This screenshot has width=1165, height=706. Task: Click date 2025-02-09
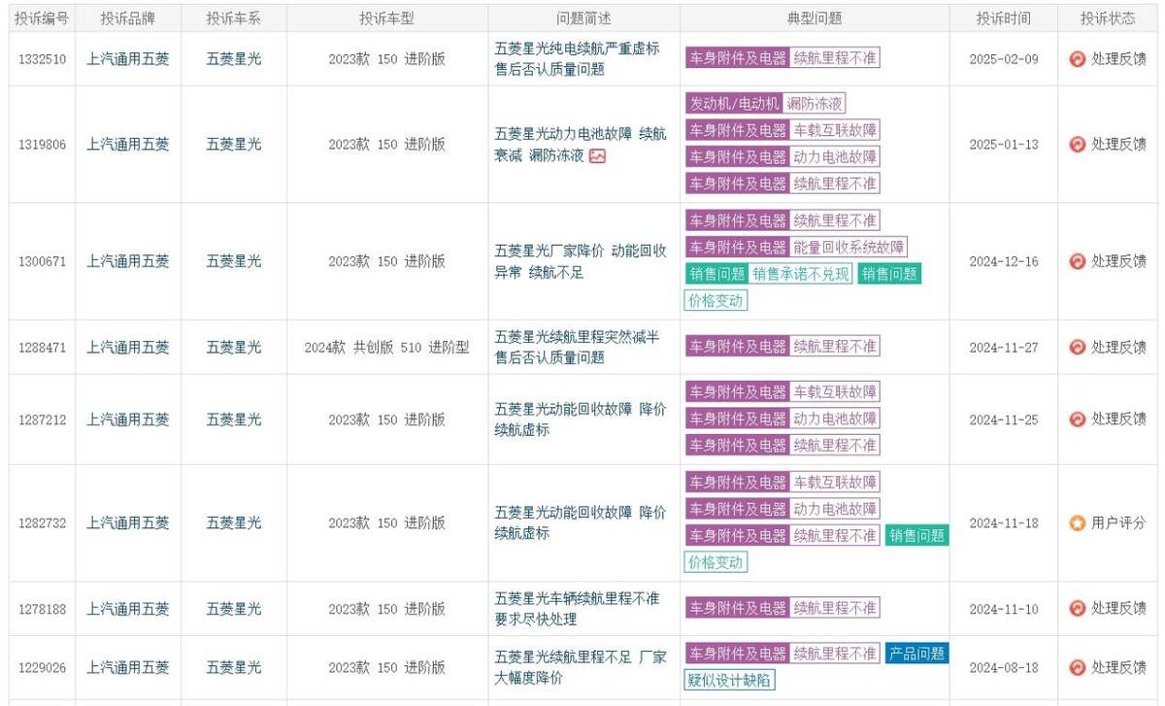pyautogui.click(x=1004, y=58)
